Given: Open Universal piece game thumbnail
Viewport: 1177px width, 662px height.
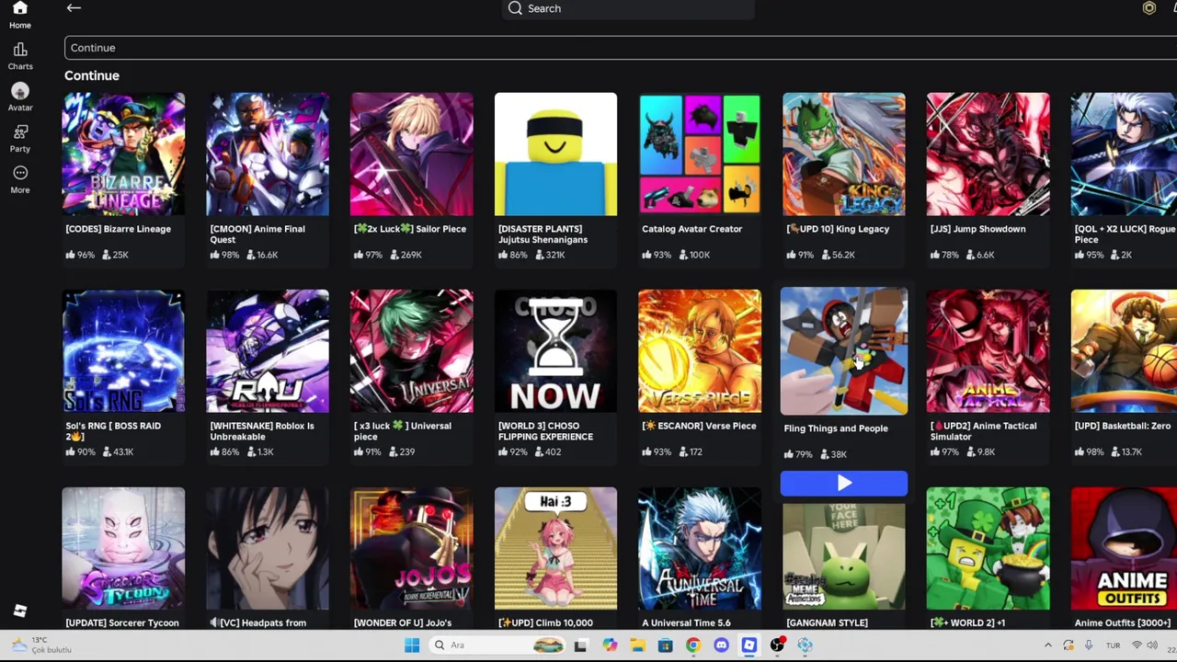Looking at the screenshot, I should tap(412, 351).
